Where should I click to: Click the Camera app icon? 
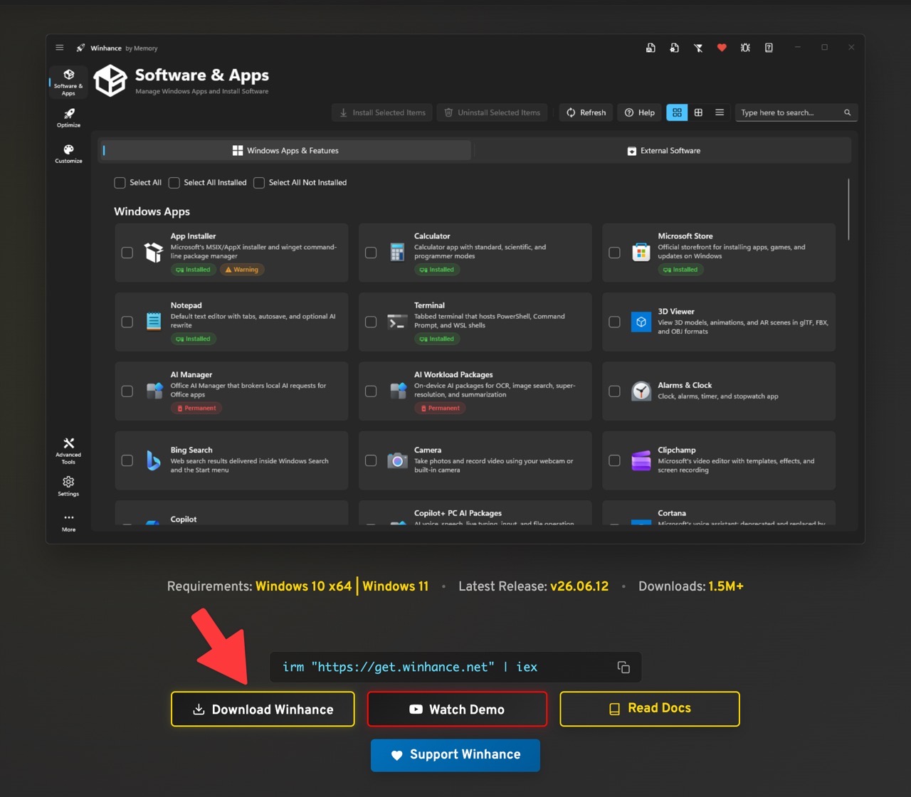pyautogui.click(x=397, y=460)
